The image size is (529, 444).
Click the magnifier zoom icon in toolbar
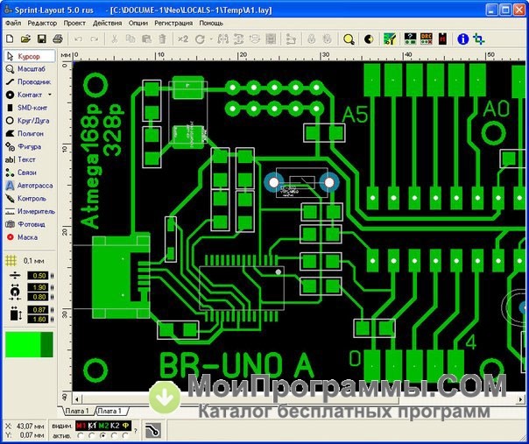[349, 39]
